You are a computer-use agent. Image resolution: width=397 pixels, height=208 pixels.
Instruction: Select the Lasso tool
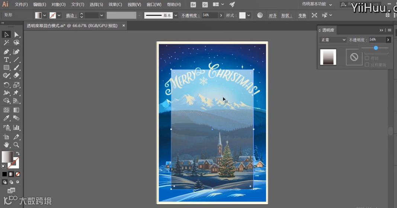pyautogui.click(x=16, y=42)
